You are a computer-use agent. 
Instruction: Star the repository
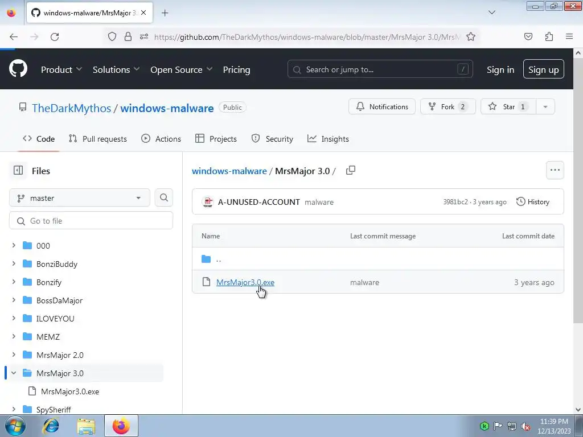(x=508, y=106)
